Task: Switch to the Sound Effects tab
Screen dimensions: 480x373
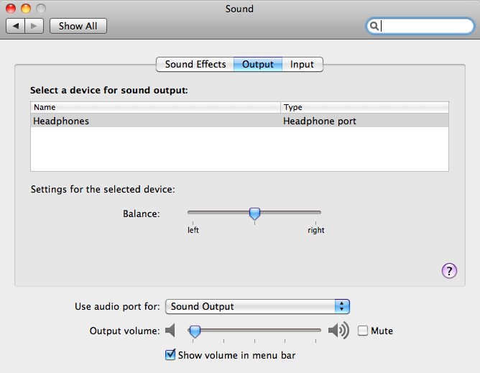Action: 195,65
